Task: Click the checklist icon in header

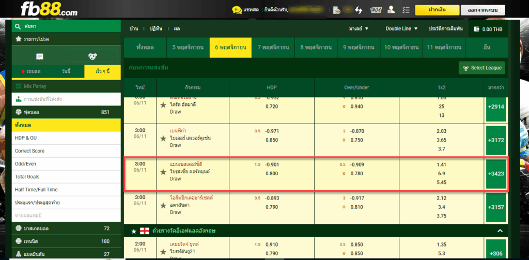Action: pos(406,10)
